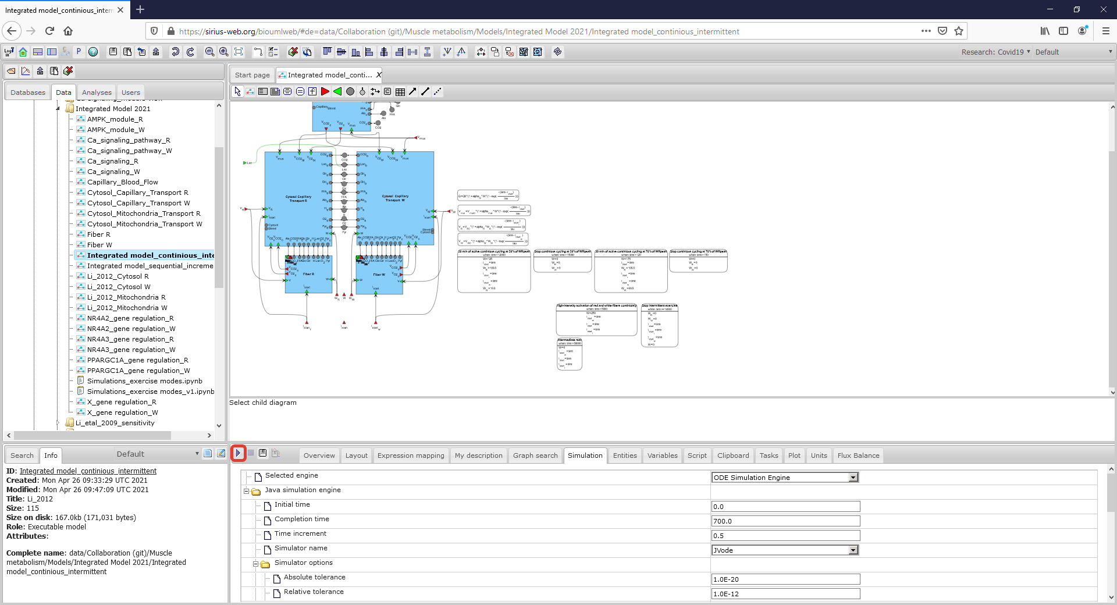
Task: Collapse the Java simulation engine group
Action: tap(246, 491)
